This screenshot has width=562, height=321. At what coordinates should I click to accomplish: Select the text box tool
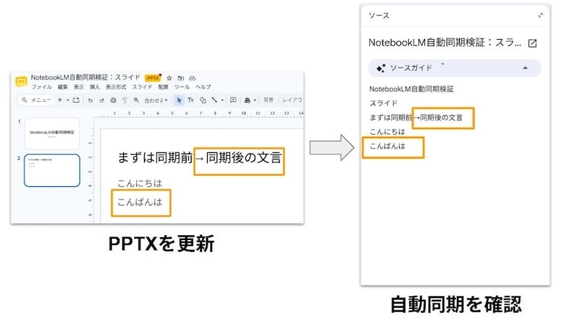click(191, 100)
